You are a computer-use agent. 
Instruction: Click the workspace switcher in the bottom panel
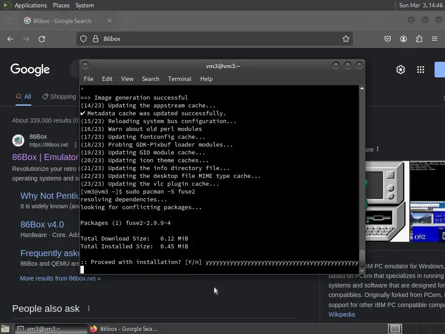coord(395,329)
